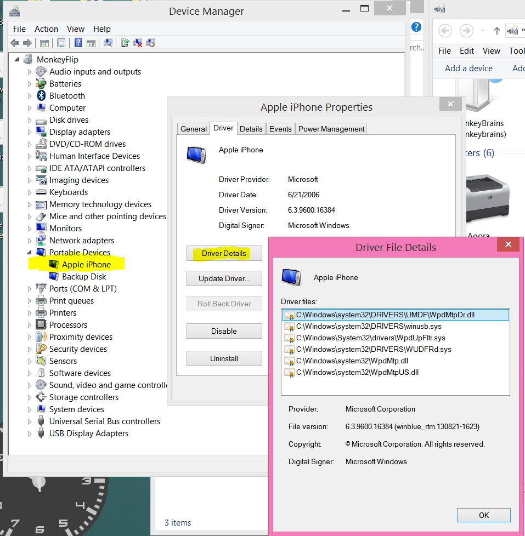
Task: Expand the Ports (COM & LPT) category
Action: [30, 289]
